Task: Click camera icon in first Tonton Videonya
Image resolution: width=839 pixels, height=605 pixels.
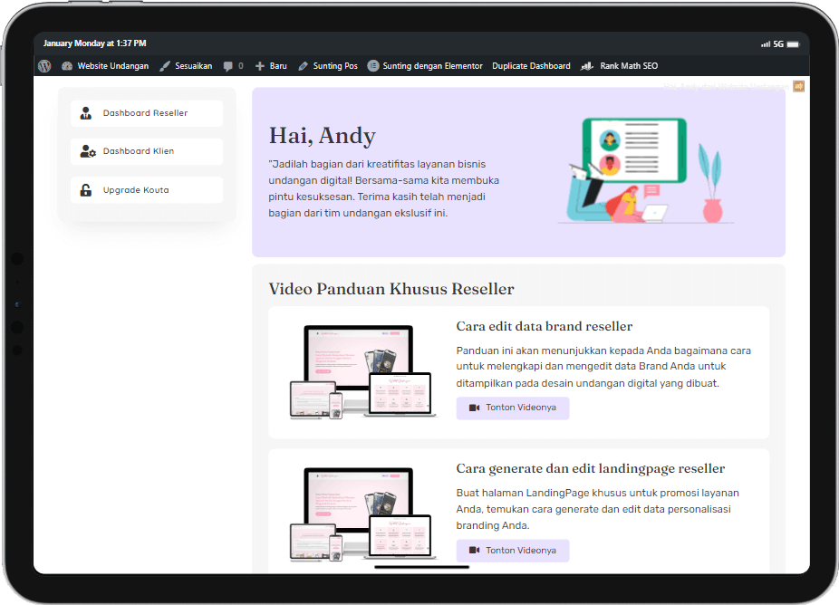Action: click(474, 408)
